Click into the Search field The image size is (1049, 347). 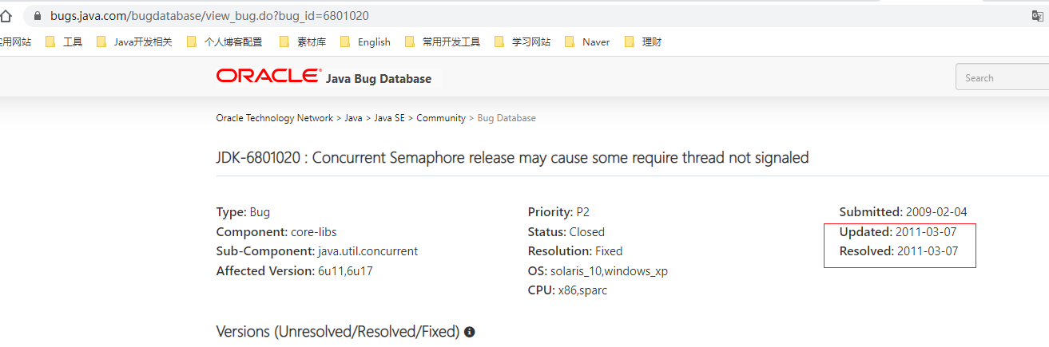(x=1002, y=78)
